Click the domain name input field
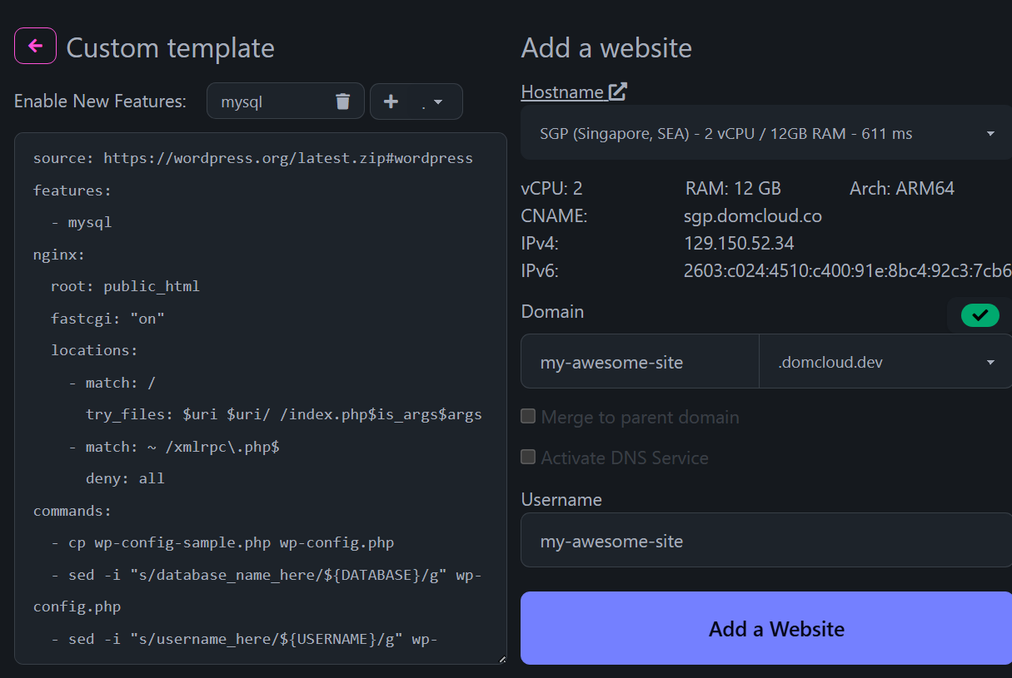 pyautogui.click(x=640, y=362)
